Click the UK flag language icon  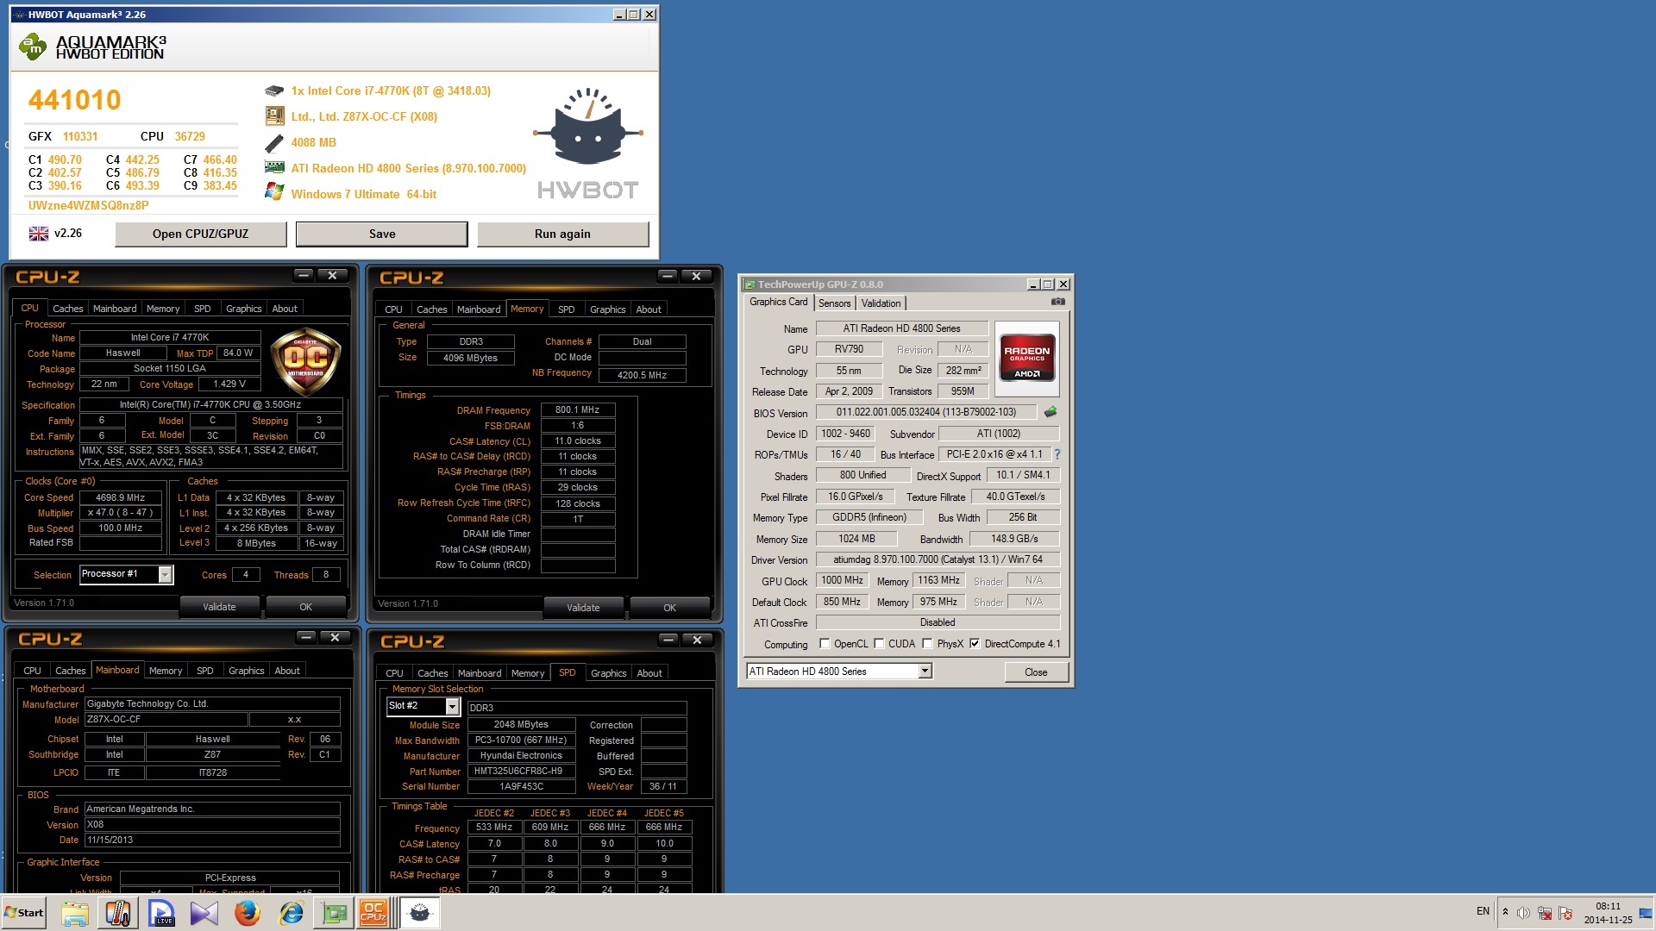(39, 234)
